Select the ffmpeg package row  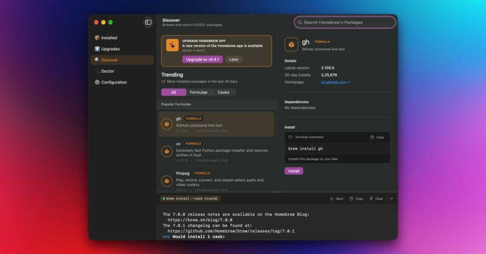click(216, 181)
